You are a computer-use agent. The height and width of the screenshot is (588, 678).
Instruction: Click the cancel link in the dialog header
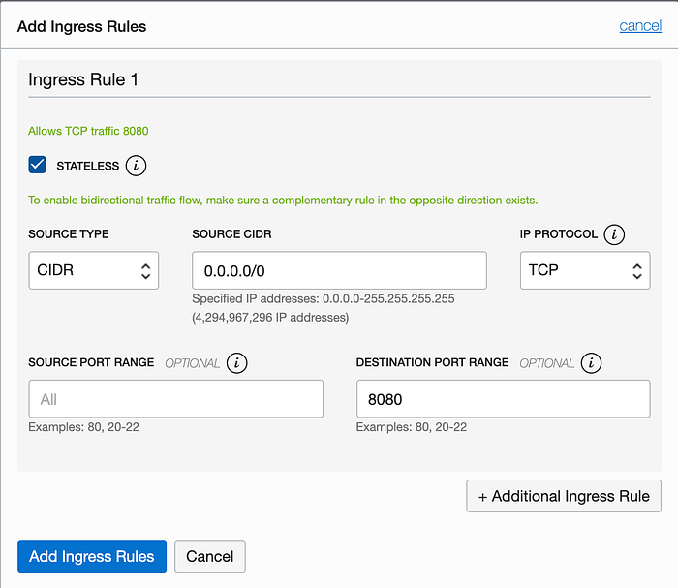click(640, 26)
